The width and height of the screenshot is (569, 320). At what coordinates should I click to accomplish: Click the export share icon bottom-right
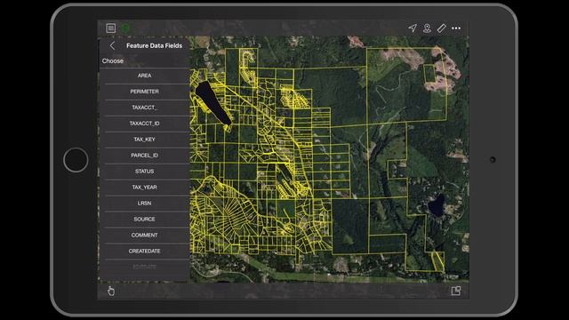click(456, 291)
